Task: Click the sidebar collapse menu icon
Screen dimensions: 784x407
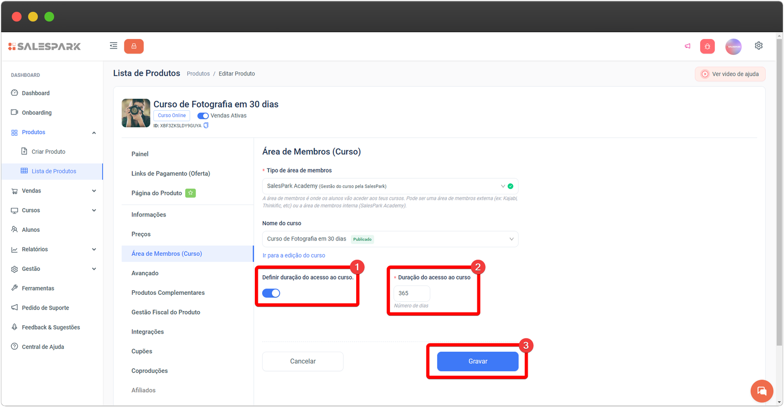Action: click(x=113, y=46)
